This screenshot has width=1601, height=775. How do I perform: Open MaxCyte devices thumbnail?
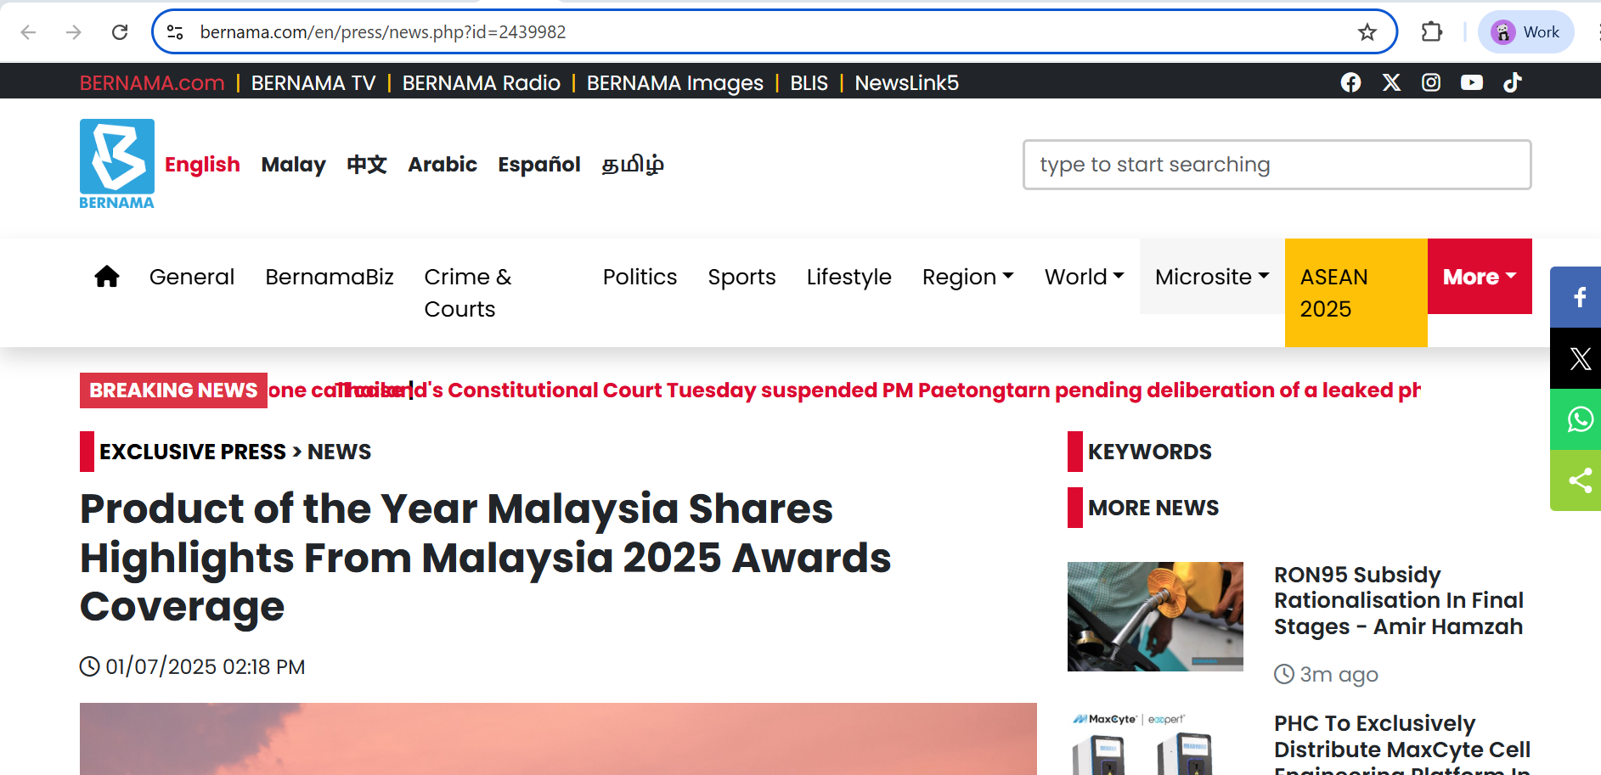(x=1155, y=743)
